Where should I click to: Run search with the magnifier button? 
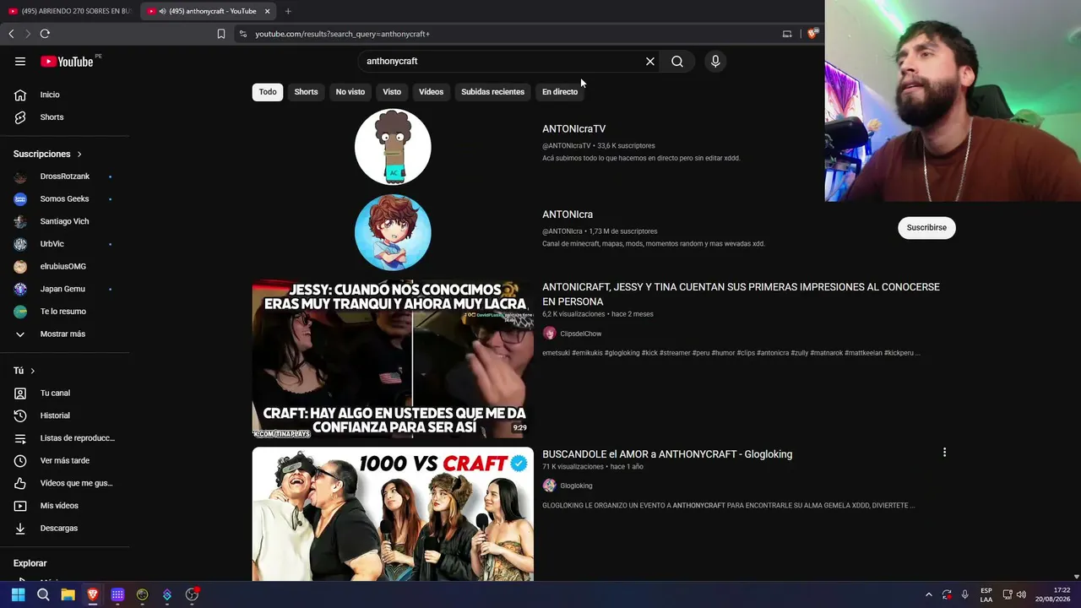click(x=677, y=61)
